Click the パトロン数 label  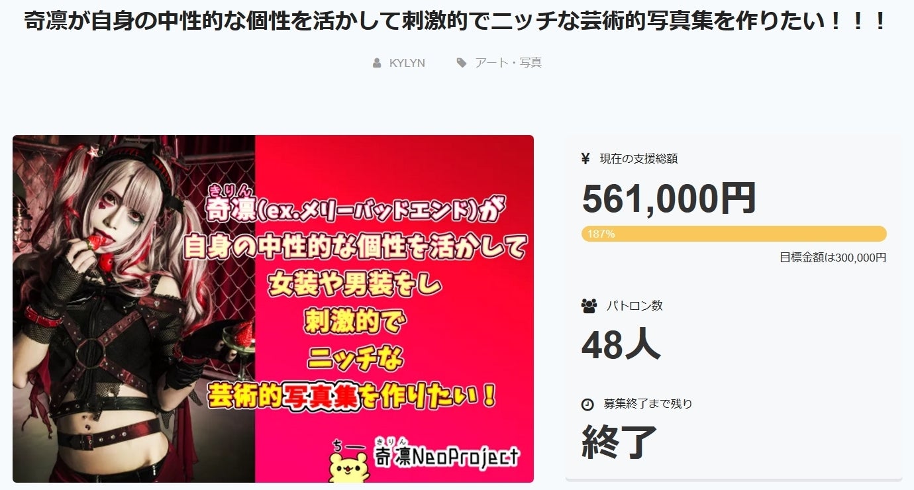635,306
